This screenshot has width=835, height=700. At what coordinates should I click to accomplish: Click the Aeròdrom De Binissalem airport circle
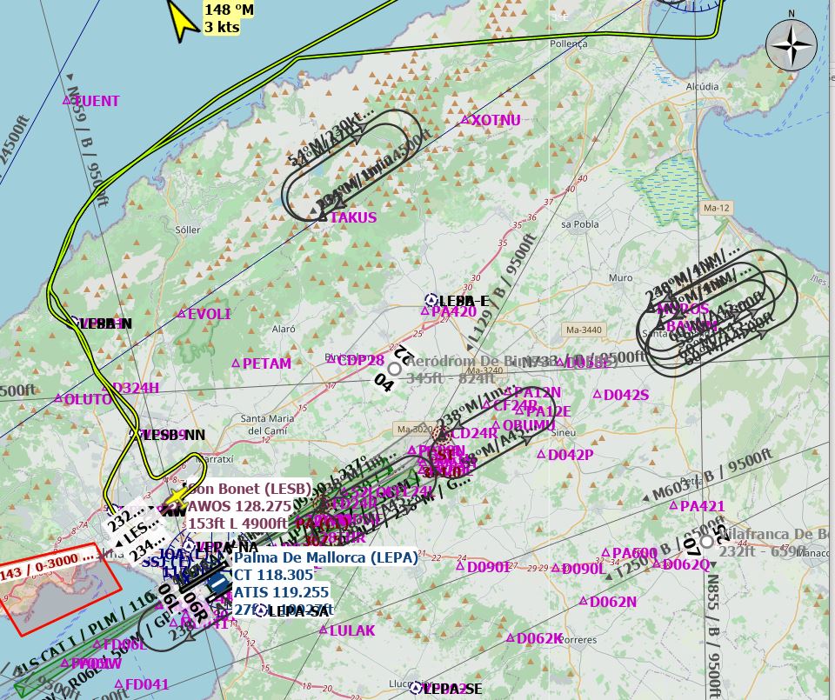(394, 369)
